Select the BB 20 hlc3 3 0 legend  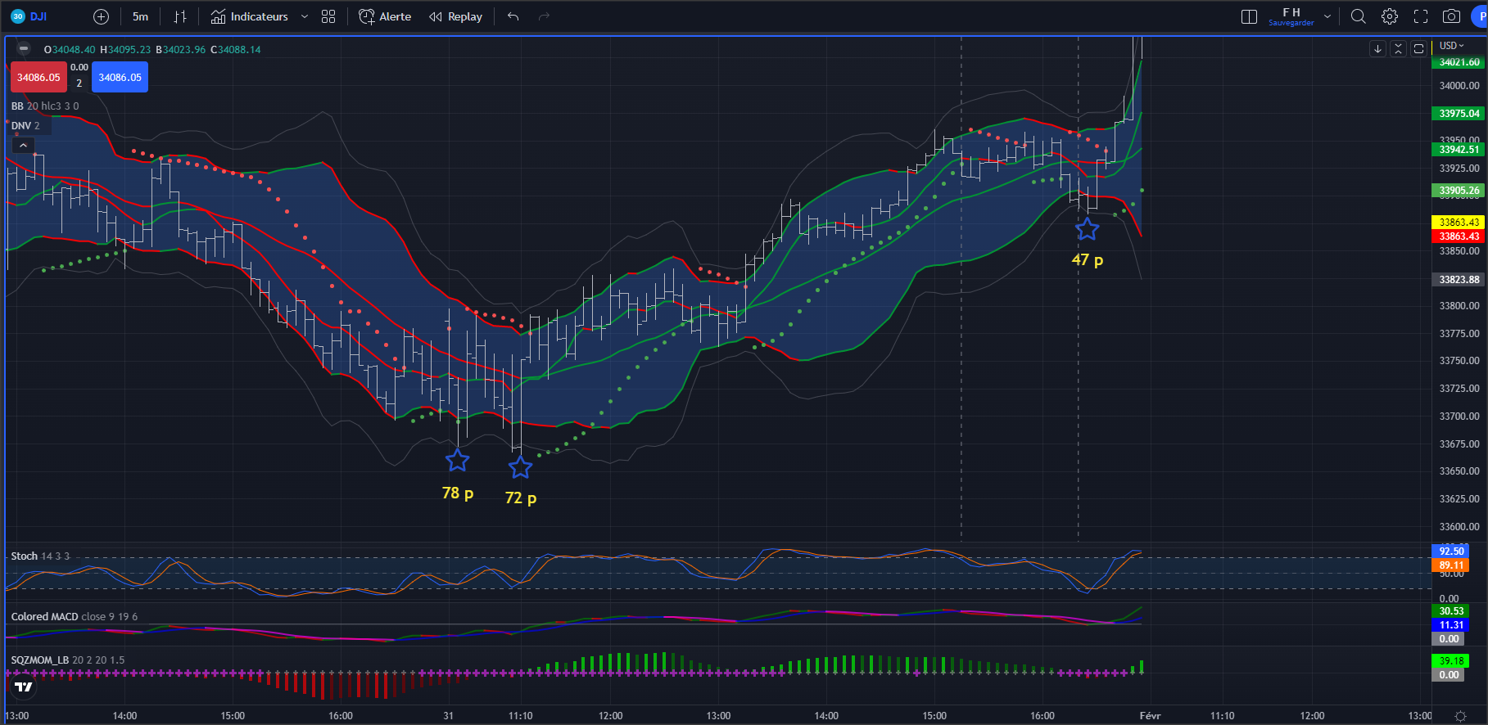(45, 106)
